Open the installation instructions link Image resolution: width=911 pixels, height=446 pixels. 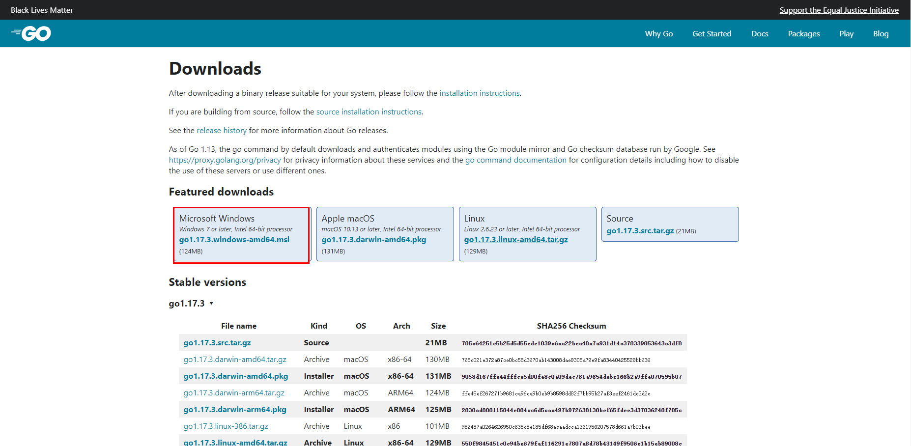(480, 93)
